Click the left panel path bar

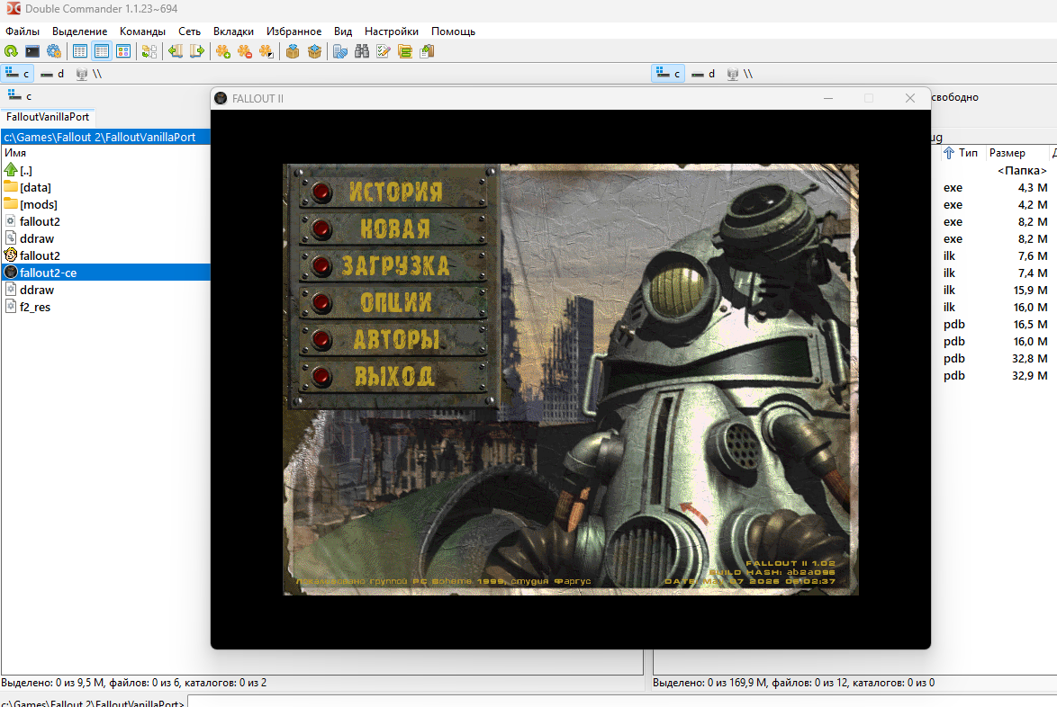(x=106, y=137)
